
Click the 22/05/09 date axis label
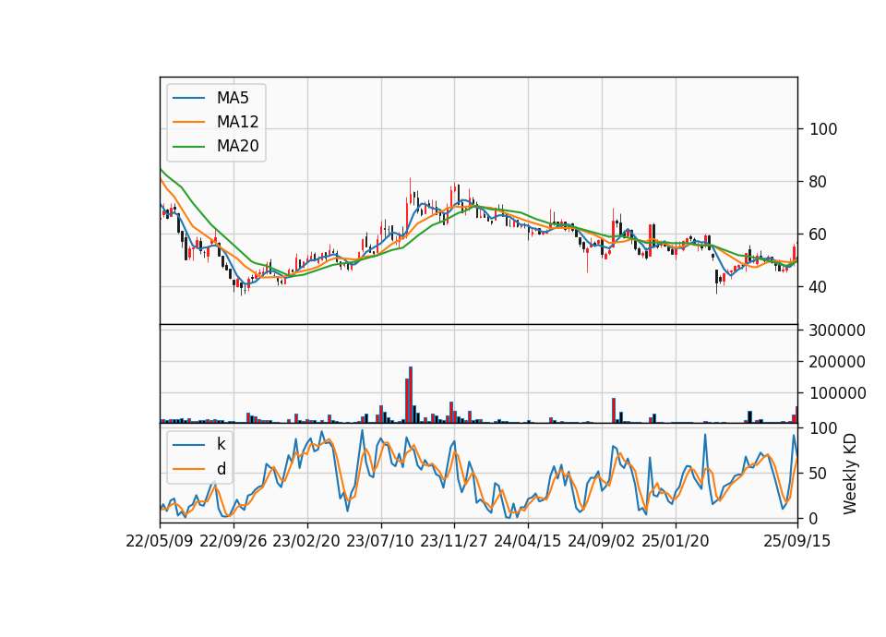[160, 541]
